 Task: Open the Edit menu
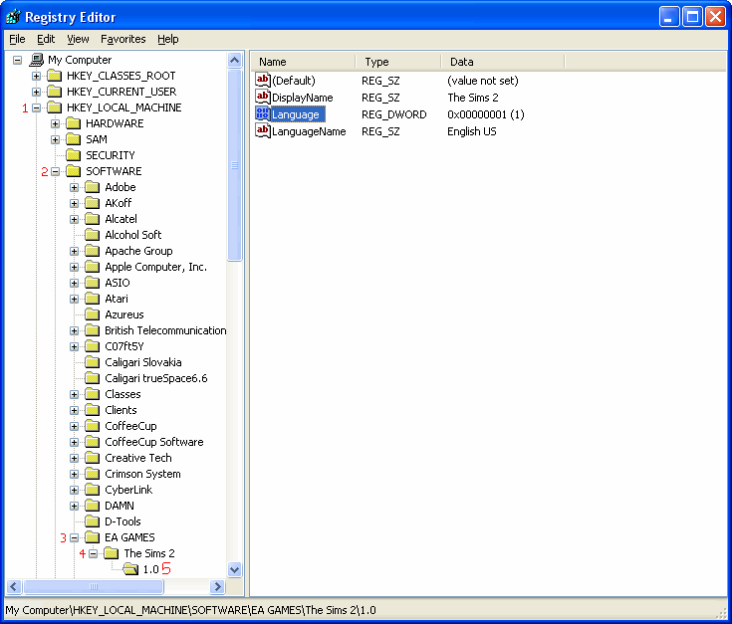click(46, 39)
